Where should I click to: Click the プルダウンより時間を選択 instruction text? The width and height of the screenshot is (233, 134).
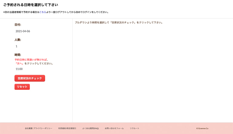[x=119, y=22]
